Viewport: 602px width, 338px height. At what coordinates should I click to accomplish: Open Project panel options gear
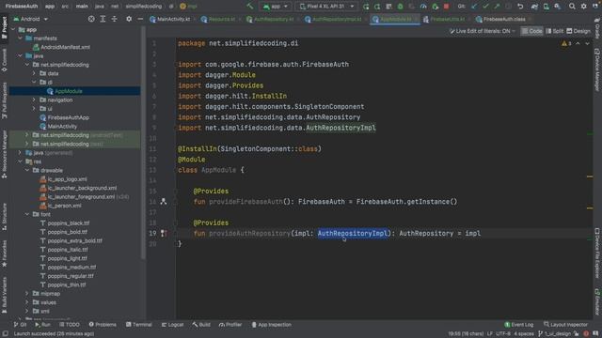pyautogui.click(x=129, y=19)
